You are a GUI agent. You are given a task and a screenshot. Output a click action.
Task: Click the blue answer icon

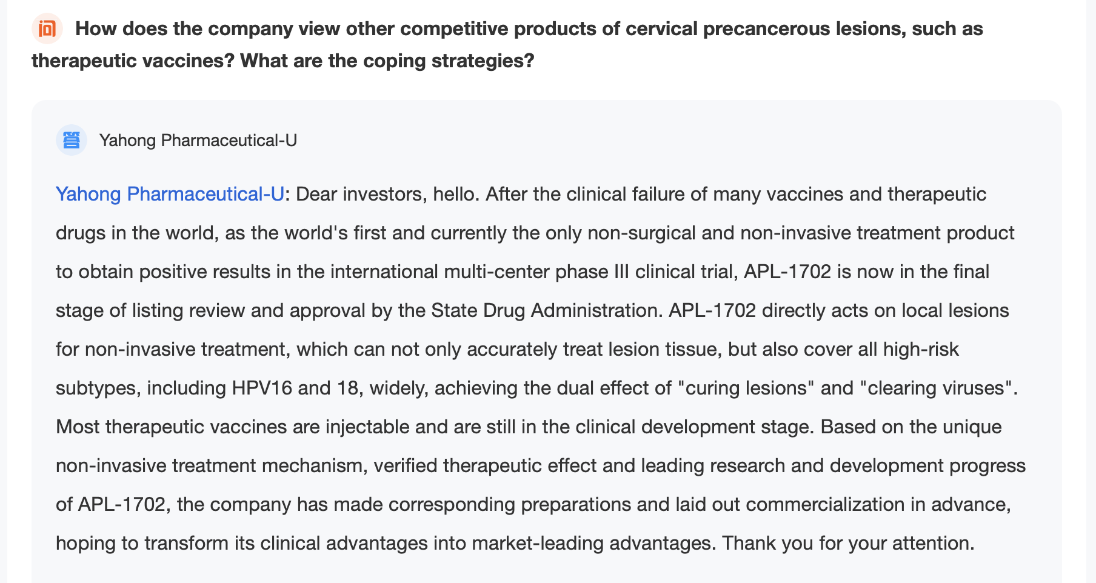point(72,140)
